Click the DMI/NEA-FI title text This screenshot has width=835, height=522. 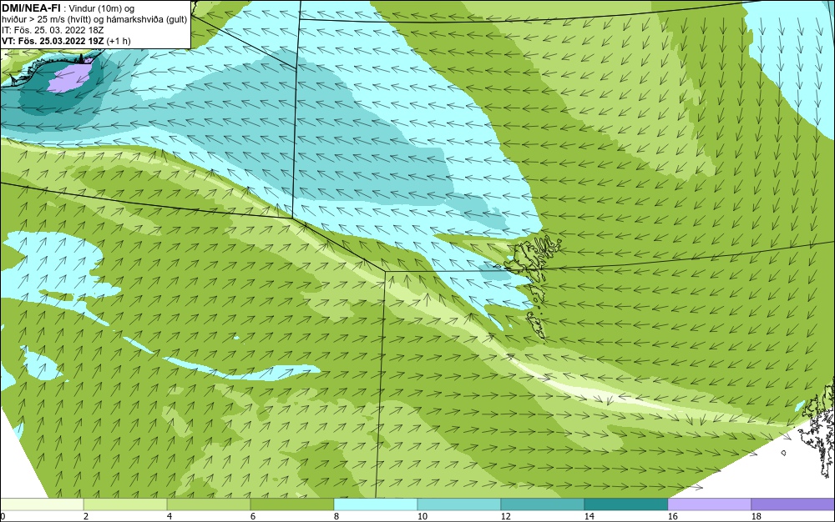click(x=32, y=8)
